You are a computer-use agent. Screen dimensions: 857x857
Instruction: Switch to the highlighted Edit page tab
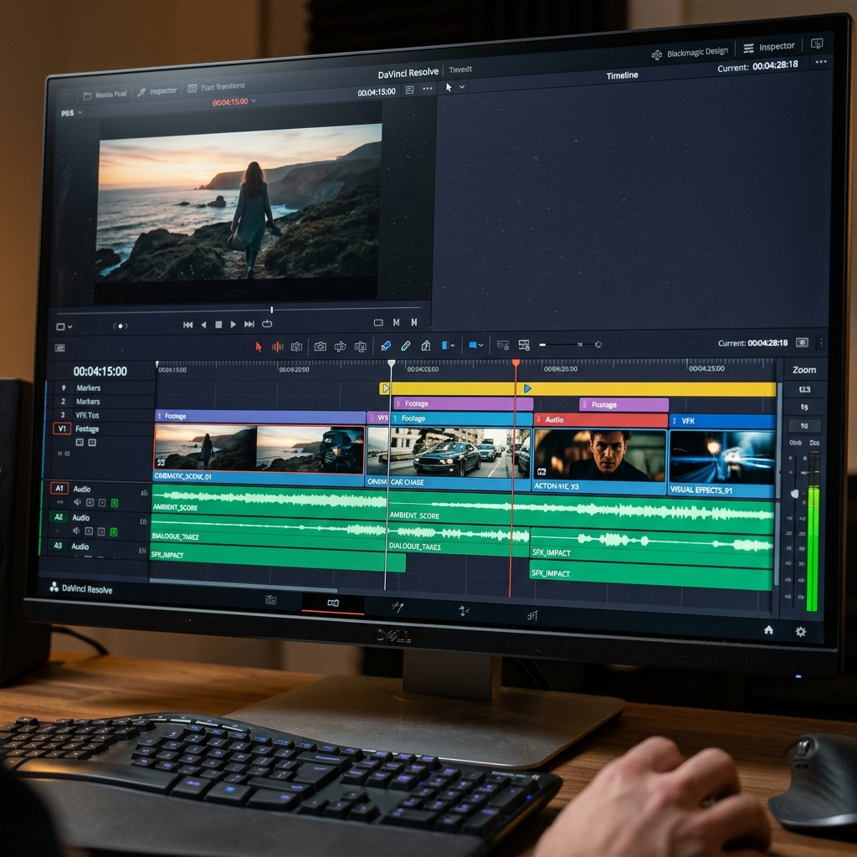(333, 603)
